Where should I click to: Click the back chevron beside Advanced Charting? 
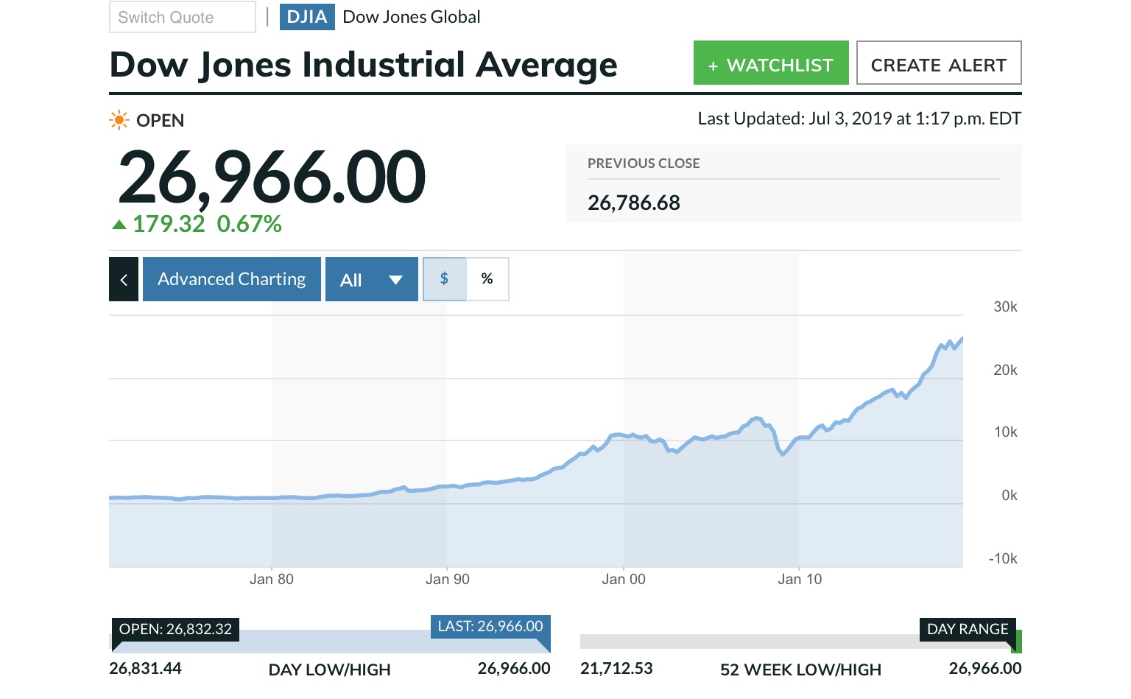coord(124,279)
